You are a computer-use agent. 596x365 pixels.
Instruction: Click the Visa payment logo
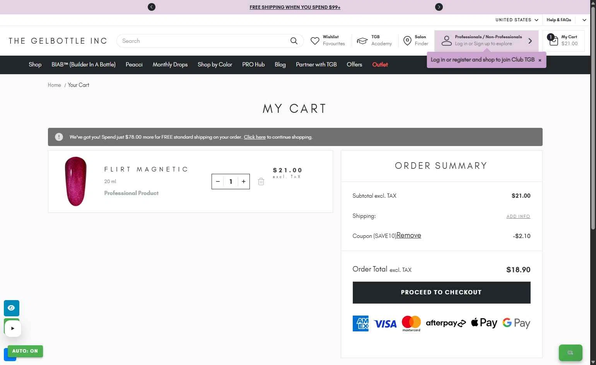coord(385,324)
